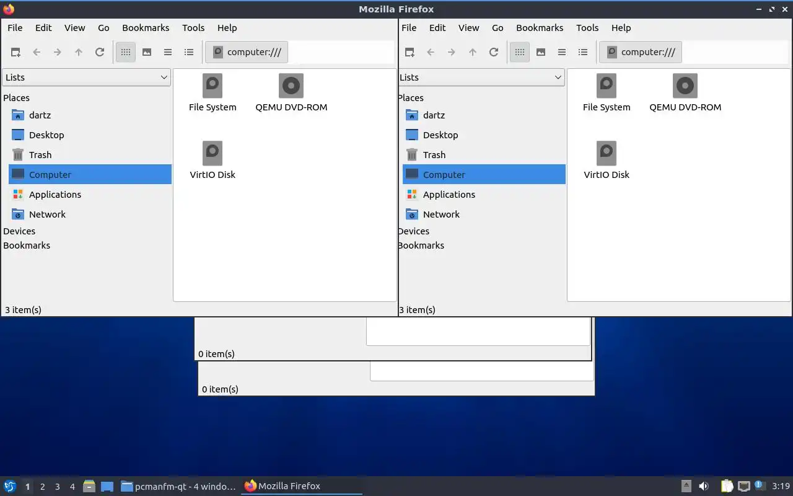Switch right window to compact view

[x=562, y=52]
